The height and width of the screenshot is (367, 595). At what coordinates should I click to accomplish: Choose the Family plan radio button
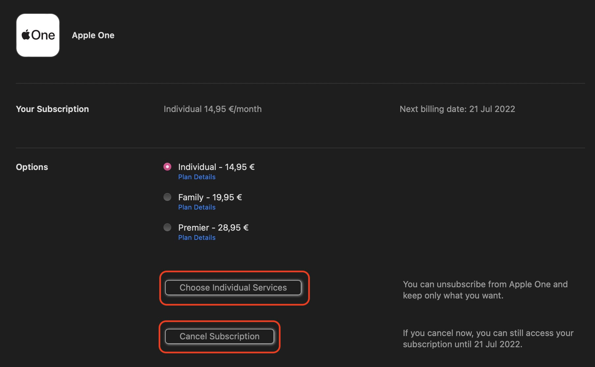[x=167, y=197]
